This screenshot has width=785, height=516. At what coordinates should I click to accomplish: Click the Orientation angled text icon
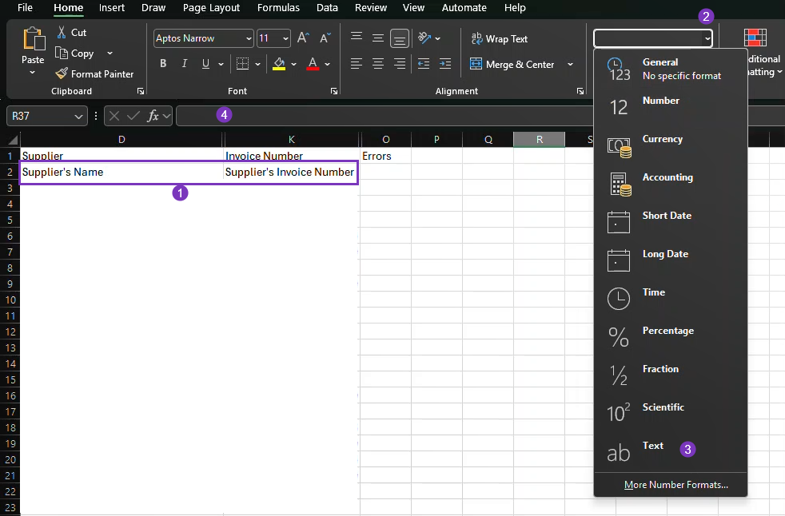click(x=425, y=38)
